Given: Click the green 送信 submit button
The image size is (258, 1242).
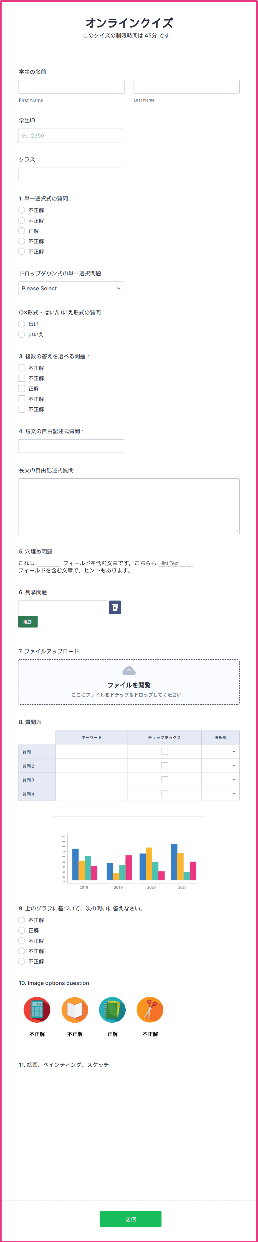Looking at the screenshot, I should (130, 1219).
